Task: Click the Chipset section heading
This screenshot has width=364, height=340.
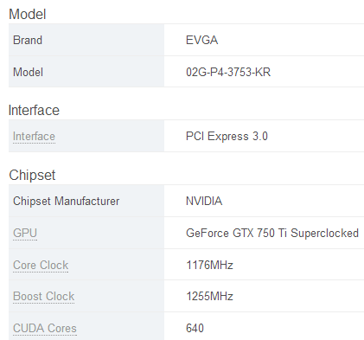Action: 32,175
